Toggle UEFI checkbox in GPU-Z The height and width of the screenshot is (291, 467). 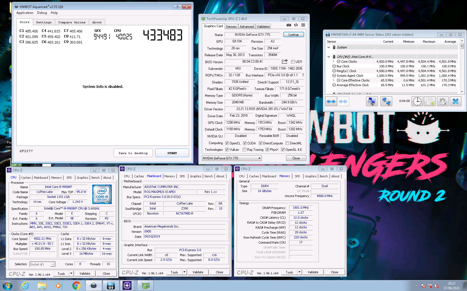click(293, 62)
